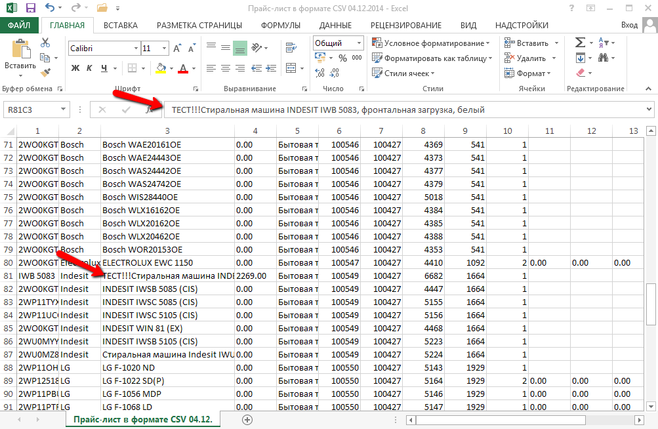
Task: Switch to the ВИД tab
Action: coord(468,25)
